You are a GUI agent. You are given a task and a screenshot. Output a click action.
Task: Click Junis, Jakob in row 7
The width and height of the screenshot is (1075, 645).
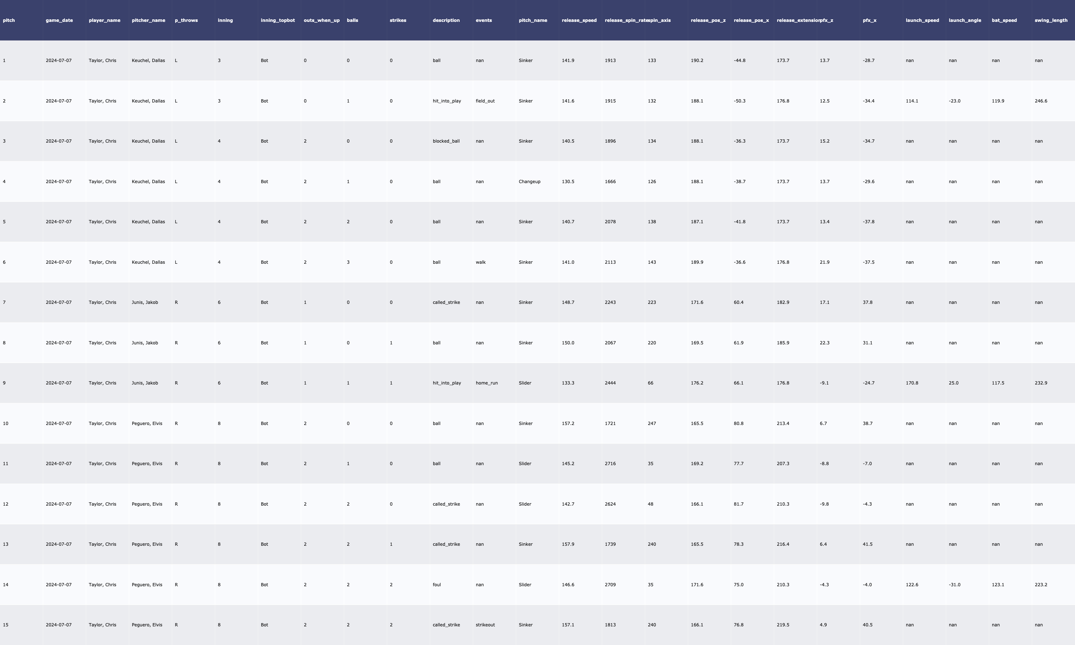click(145, 302)
